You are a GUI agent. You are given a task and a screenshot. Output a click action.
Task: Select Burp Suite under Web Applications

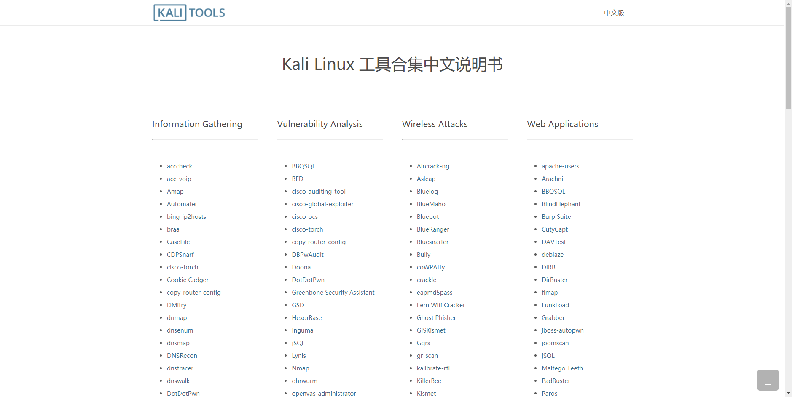tap(556, 217)
